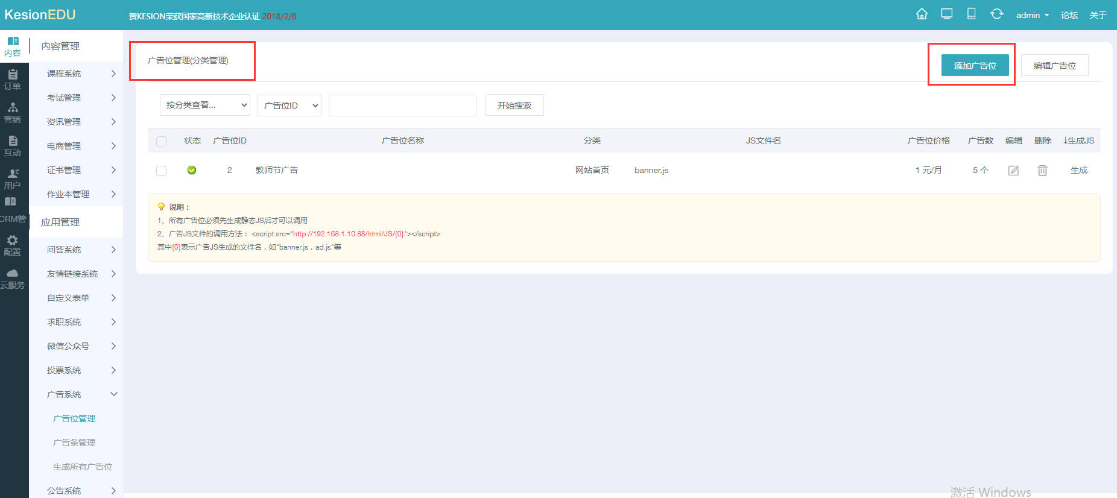
Task: Expand 考试管理 menu
Action: pos(76,98)
